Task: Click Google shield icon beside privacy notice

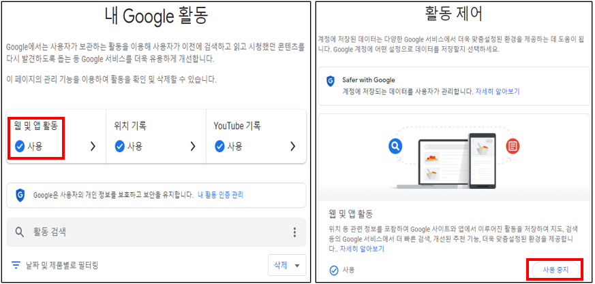Action: coord(20,195)
